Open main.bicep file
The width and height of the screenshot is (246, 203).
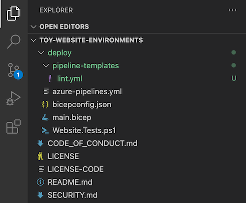(72, 117)
